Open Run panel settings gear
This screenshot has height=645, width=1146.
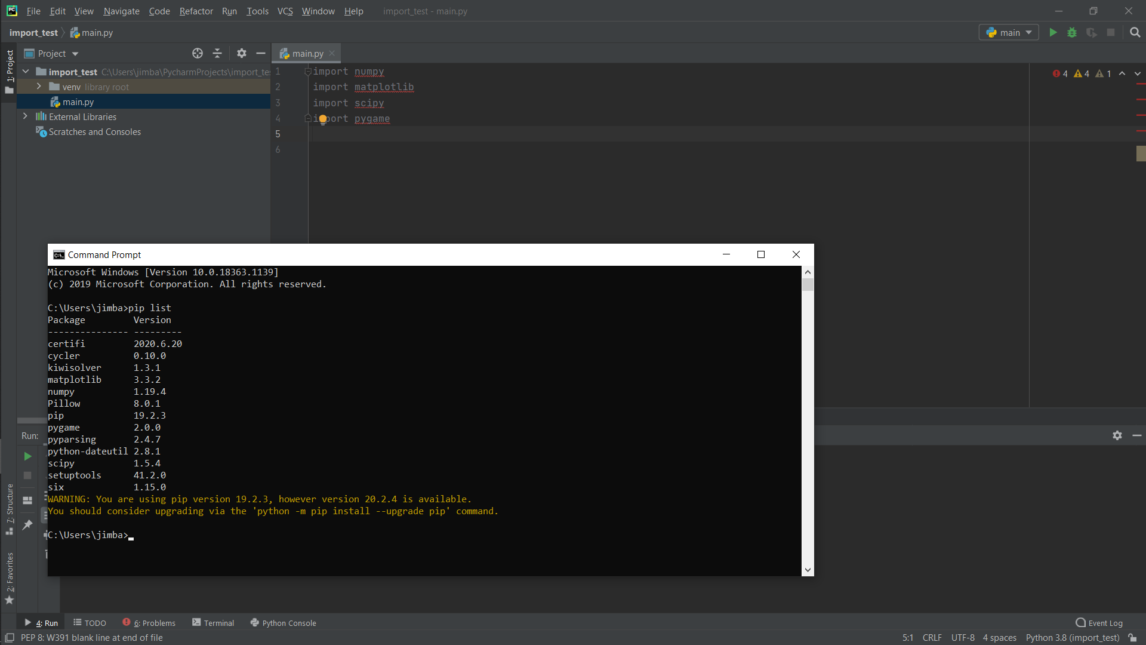tap(1117, 435)
